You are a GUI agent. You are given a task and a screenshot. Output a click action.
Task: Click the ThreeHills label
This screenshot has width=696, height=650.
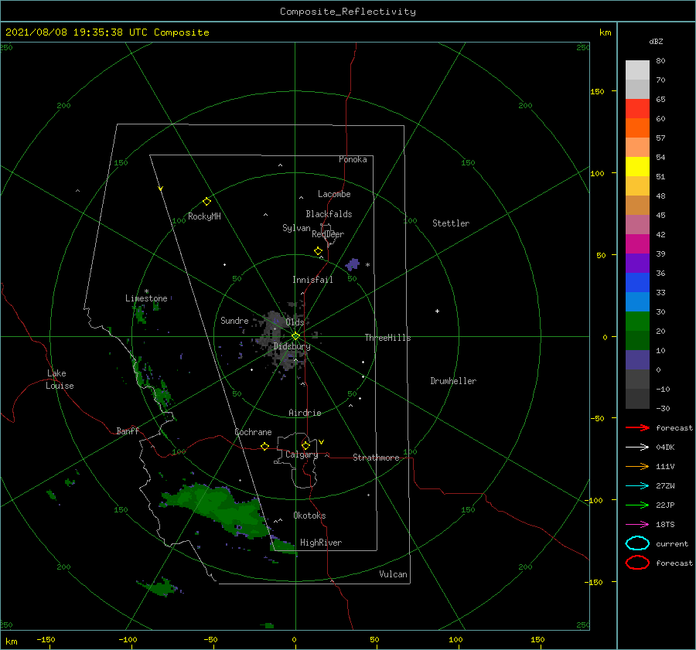coord(388,338)
